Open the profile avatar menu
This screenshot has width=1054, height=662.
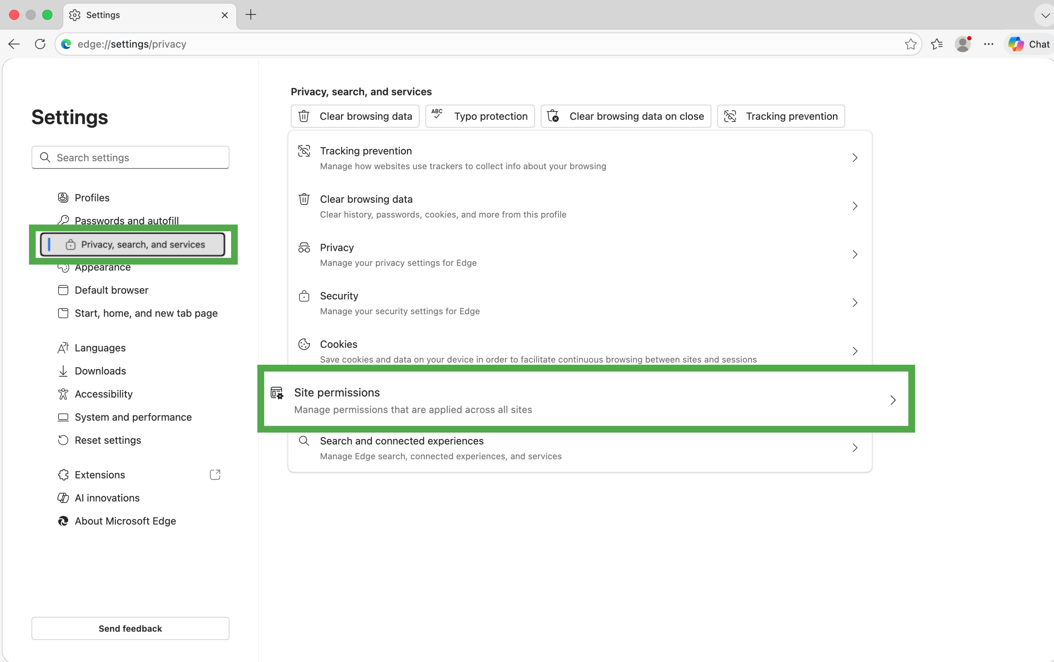[x=962, y=44]
